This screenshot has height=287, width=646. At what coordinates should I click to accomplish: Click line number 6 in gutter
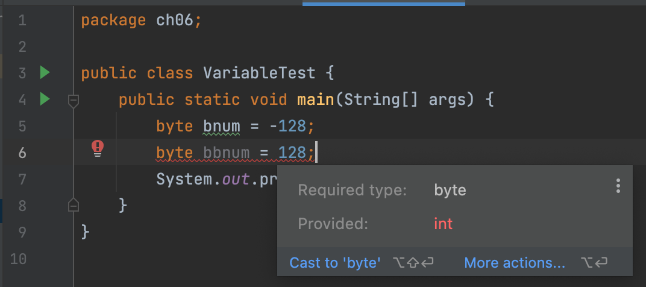pos(22,153)
